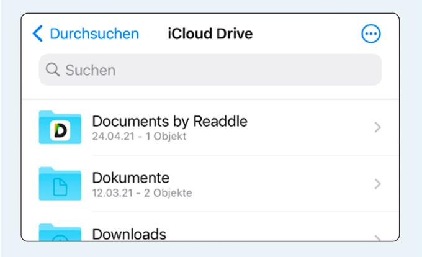The width and height of the screenshot is (422, 257).
Task: Go back via the Durchsuchen link
Action: point(94,34)
